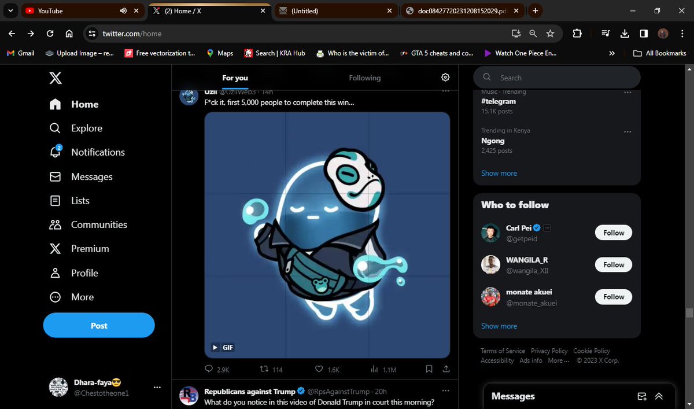Bookmark this page with the star icon
Screen dimensions: 694x409
coord(550,34)
